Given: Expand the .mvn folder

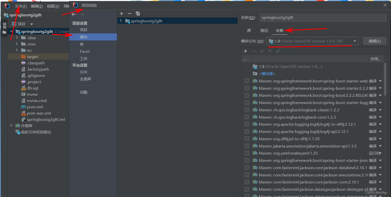Looking at the screenshot, I should pos(17,44).
